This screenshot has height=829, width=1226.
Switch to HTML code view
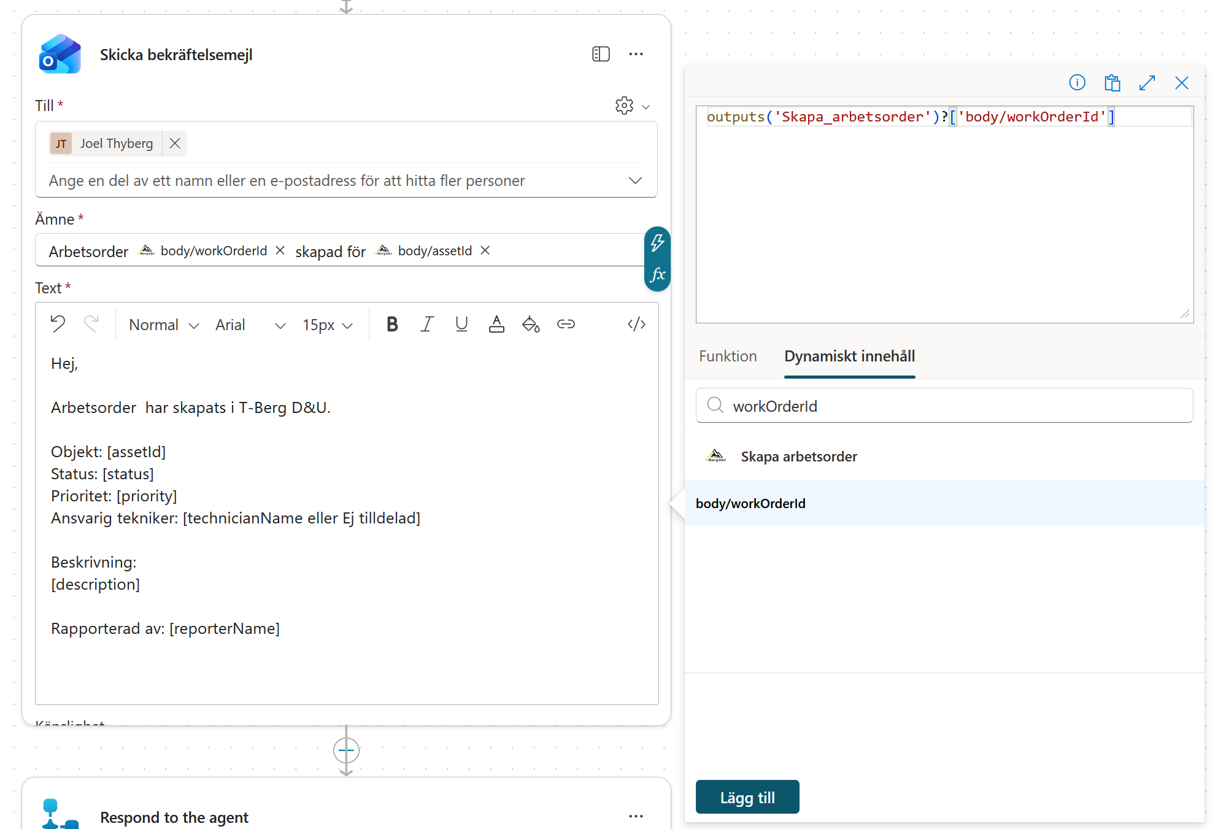[636, 324]
